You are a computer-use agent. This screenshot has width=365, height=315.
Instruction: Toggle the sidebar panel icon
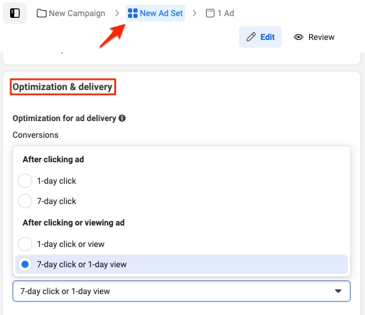click(x=15, y=13)
